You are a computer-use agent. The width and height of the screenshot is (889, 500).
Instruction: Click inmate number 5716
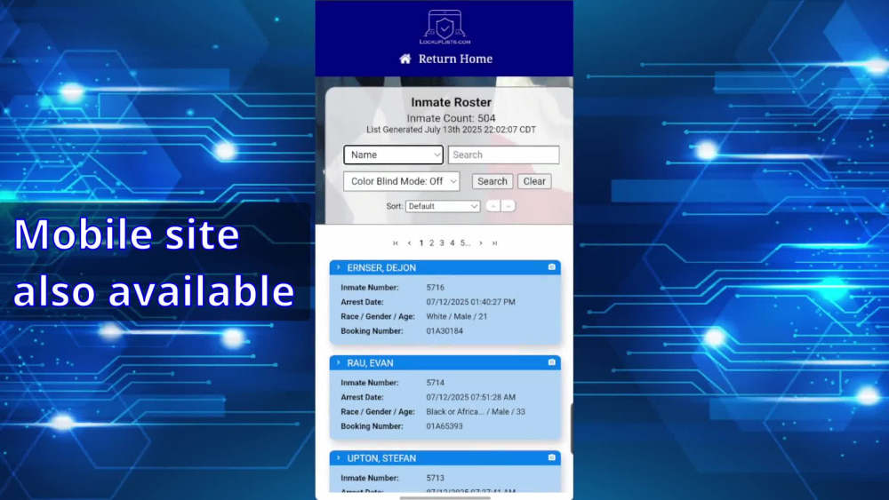point(436,288)
